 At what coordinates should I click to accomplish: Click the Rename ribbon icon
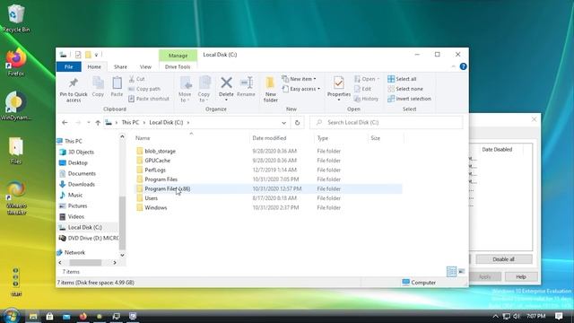point(246,83)
